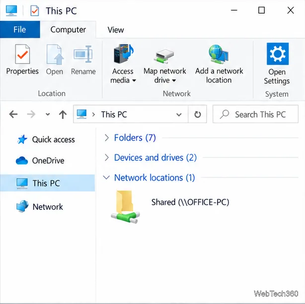The height and width of the screenshot is (304, 305).
Task: Click This PC in address path
Action: (114, 115)
